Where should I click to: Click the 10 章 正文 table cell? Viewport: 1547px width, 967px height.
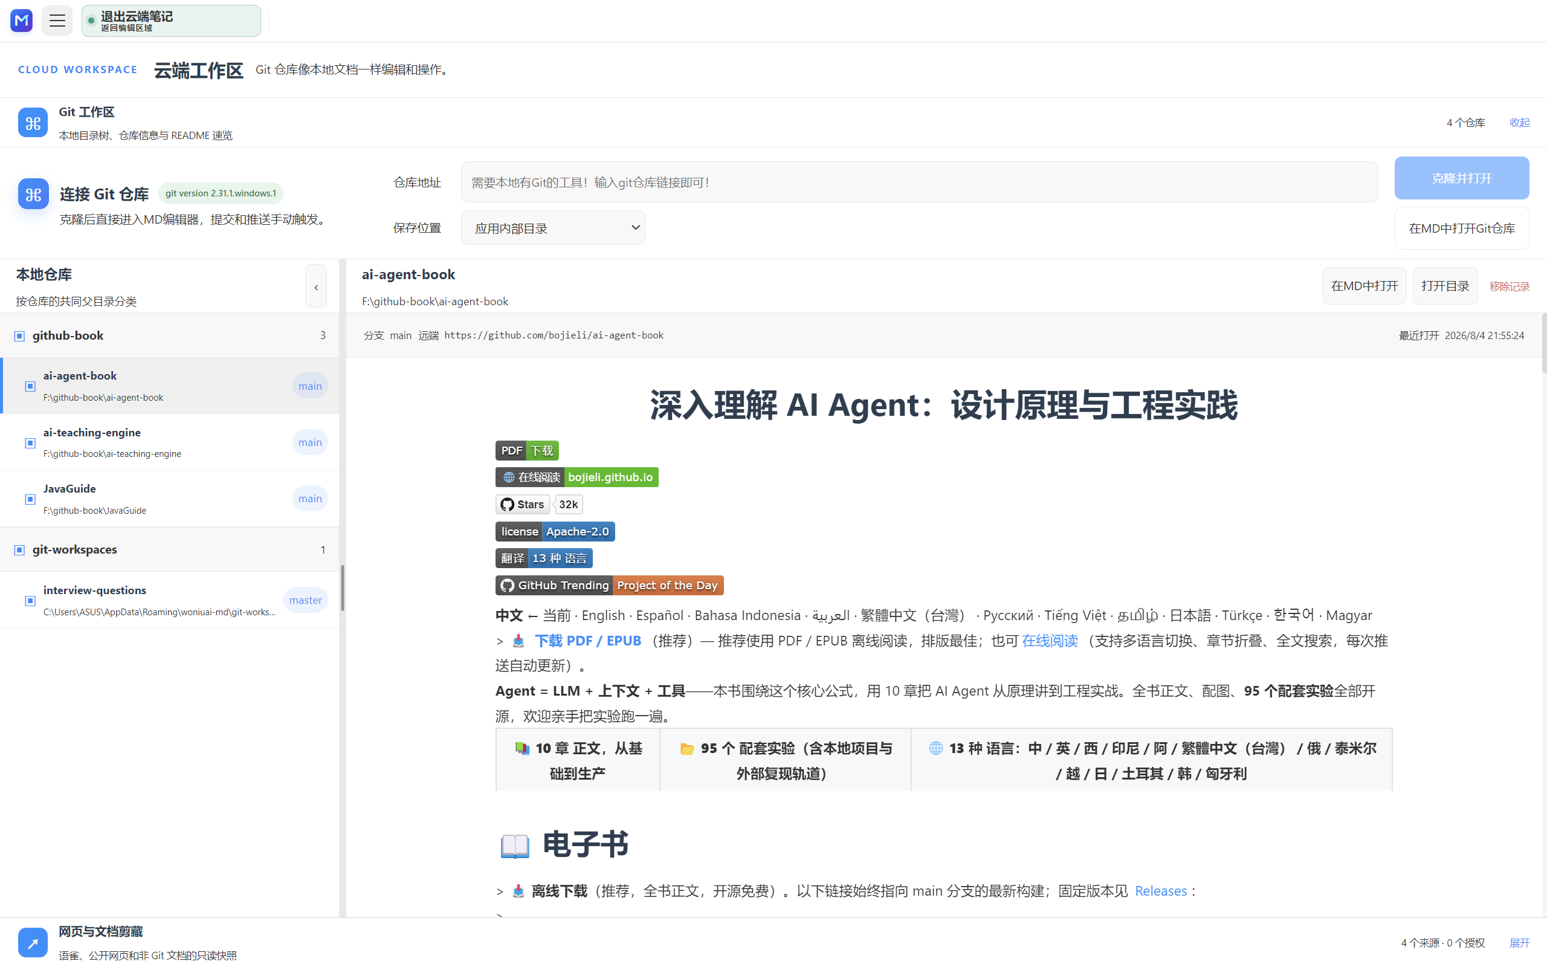click(x=578, y=760)
